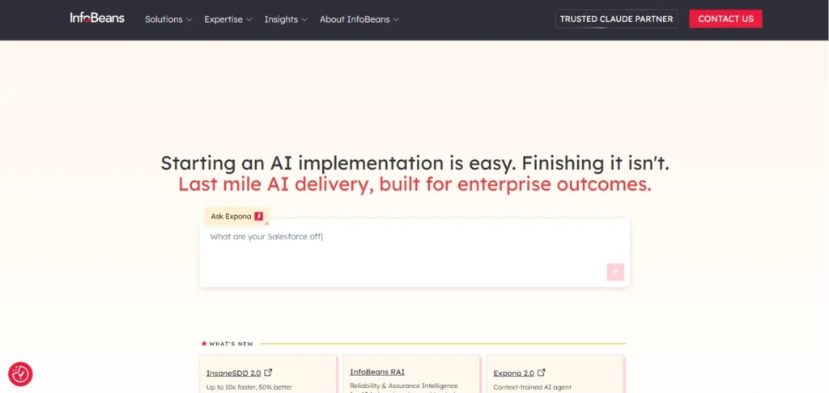Submit question with pink arrow button

[615, 272]
